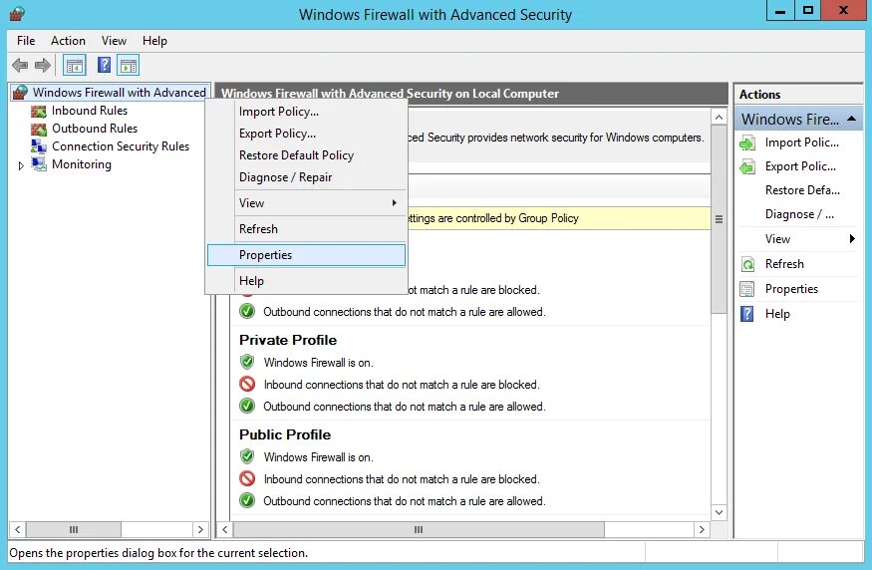Click the Actions pane header
Viewport: 872px width, 570px height.
point(798,95)
